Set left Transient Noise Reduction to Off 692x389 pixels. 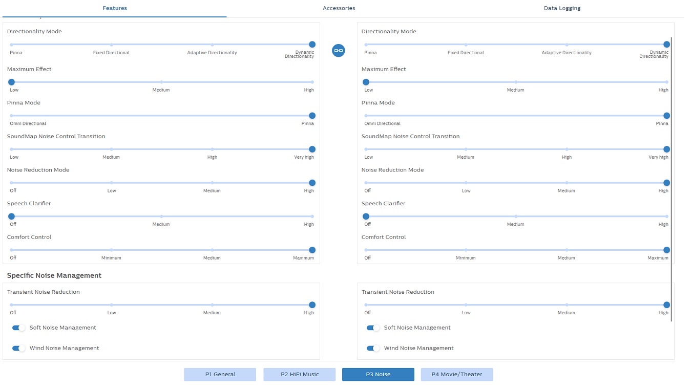tap(11, 305)
